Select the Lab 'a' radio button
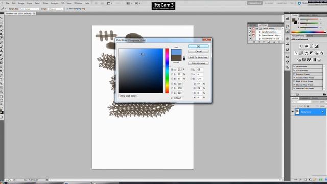Screen dimensions: 327x184 [192, 74]
